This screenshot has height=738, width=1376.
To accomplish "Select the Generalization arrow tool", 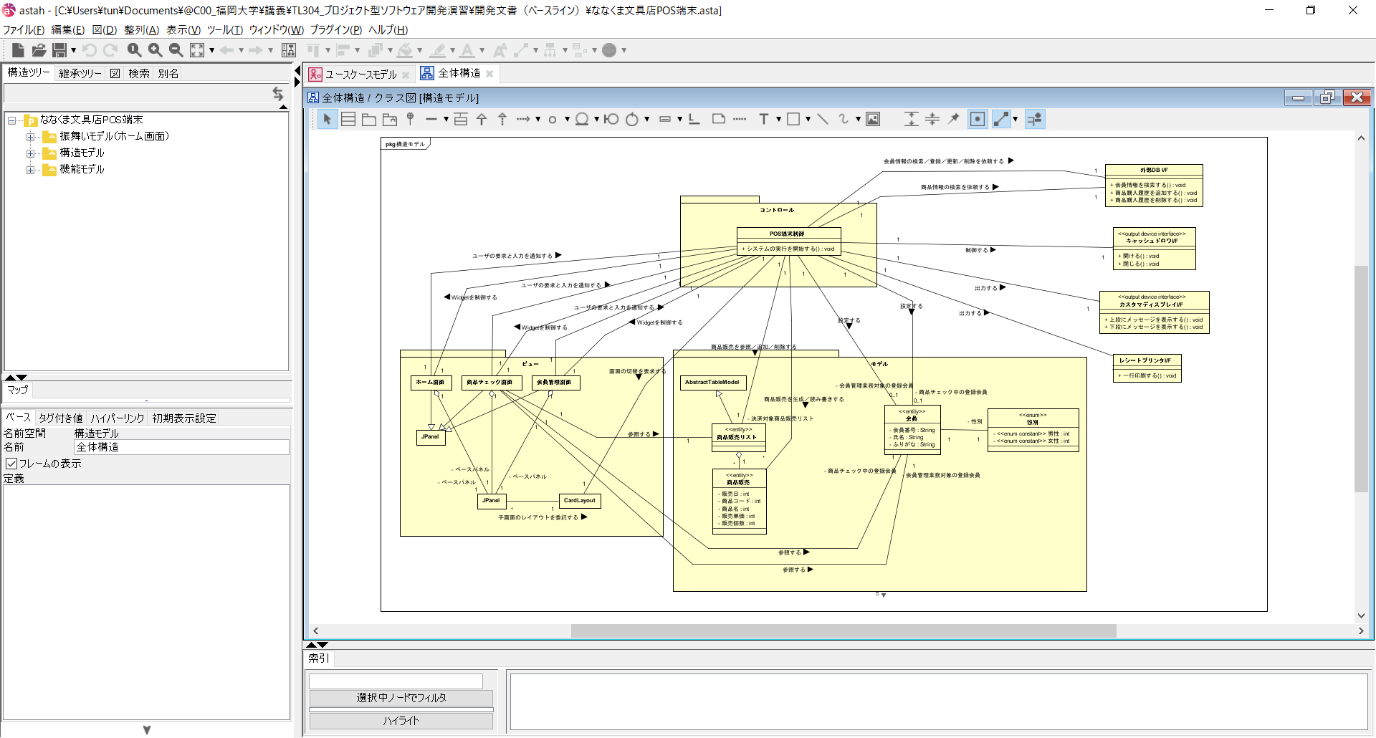I will point(482,119).
